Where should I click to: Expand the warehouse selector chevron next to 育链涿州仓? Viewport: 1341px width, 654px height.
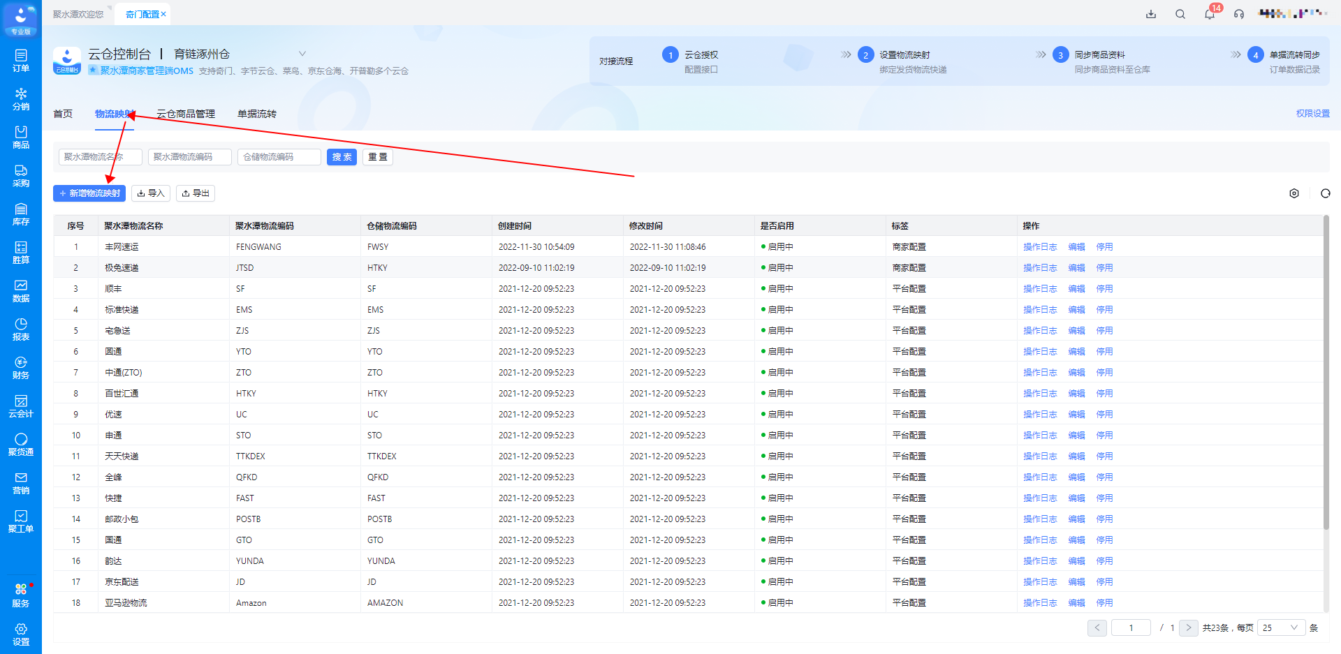pyautogui.click(x=302, y=54)
